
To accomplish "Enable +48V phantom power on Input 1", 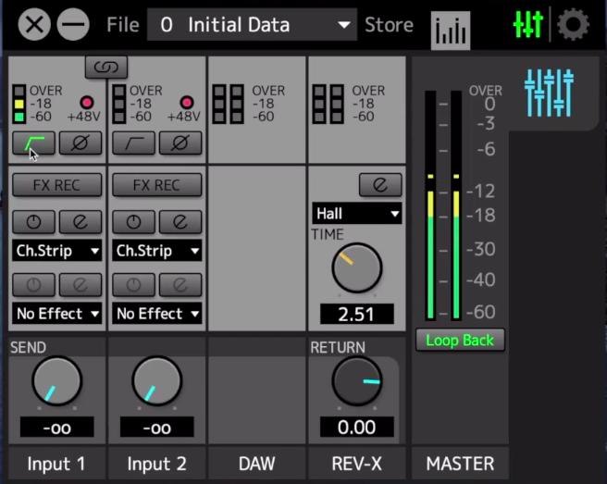I will pos(86,101).
